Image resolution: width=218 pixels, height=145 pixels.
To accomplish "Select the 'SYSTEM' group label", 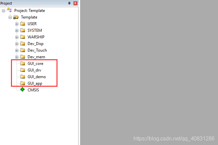I will click(35, 30).
